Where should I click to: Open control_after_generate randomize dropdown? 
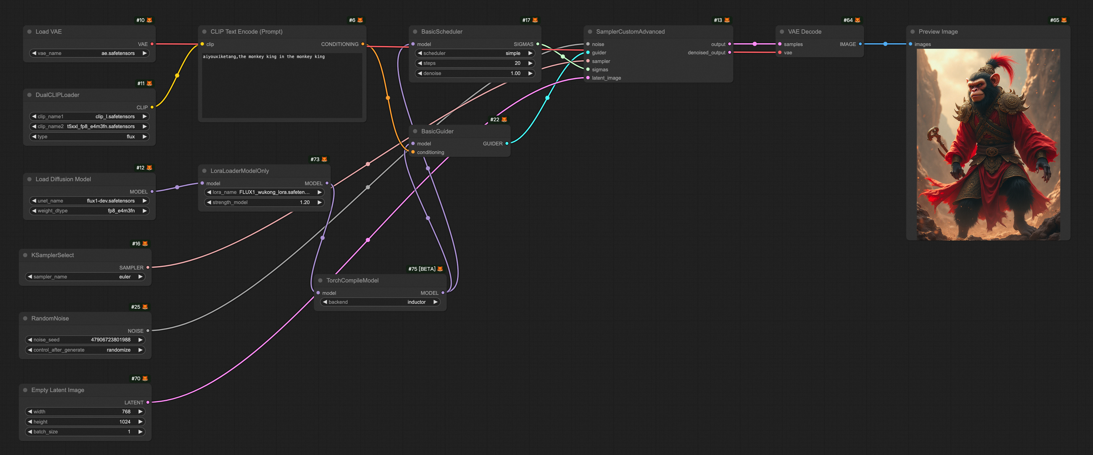pyautogui.click(x=85, y=350)
